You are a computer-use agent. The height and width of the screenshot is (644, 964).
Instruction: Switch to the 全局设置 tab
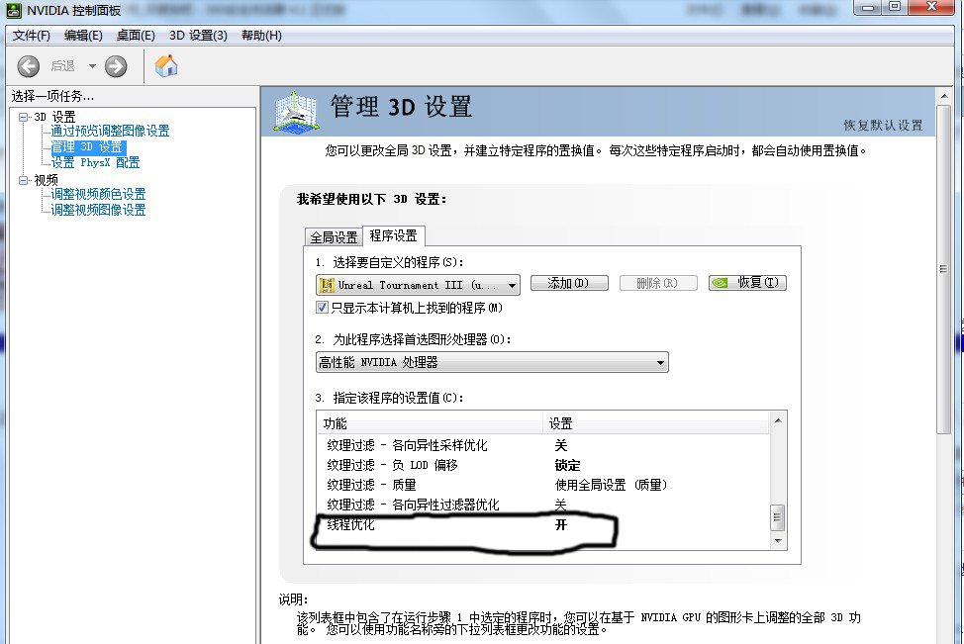pyautogui.click(x=334, y=237)
